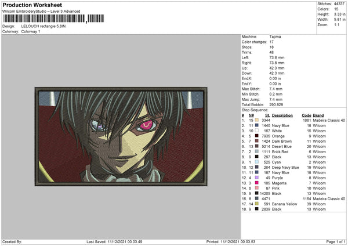Click the 'EndX:' label

(247, 78)
